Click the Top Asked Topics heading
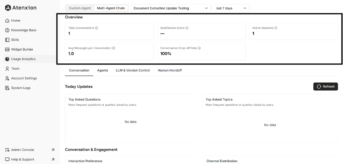This screenshot has width=343, height=164. click(219, 100)
